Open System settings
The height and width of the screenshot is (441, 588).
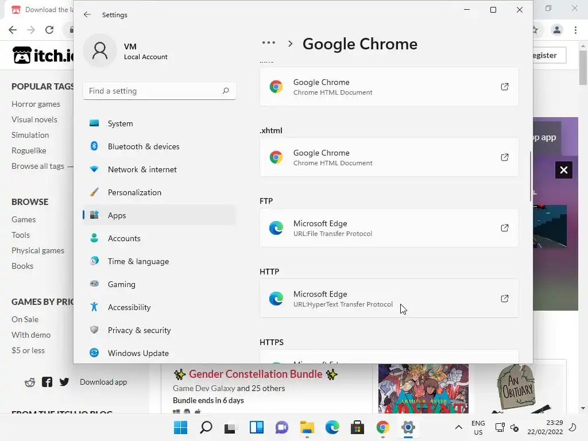point(160,123)
